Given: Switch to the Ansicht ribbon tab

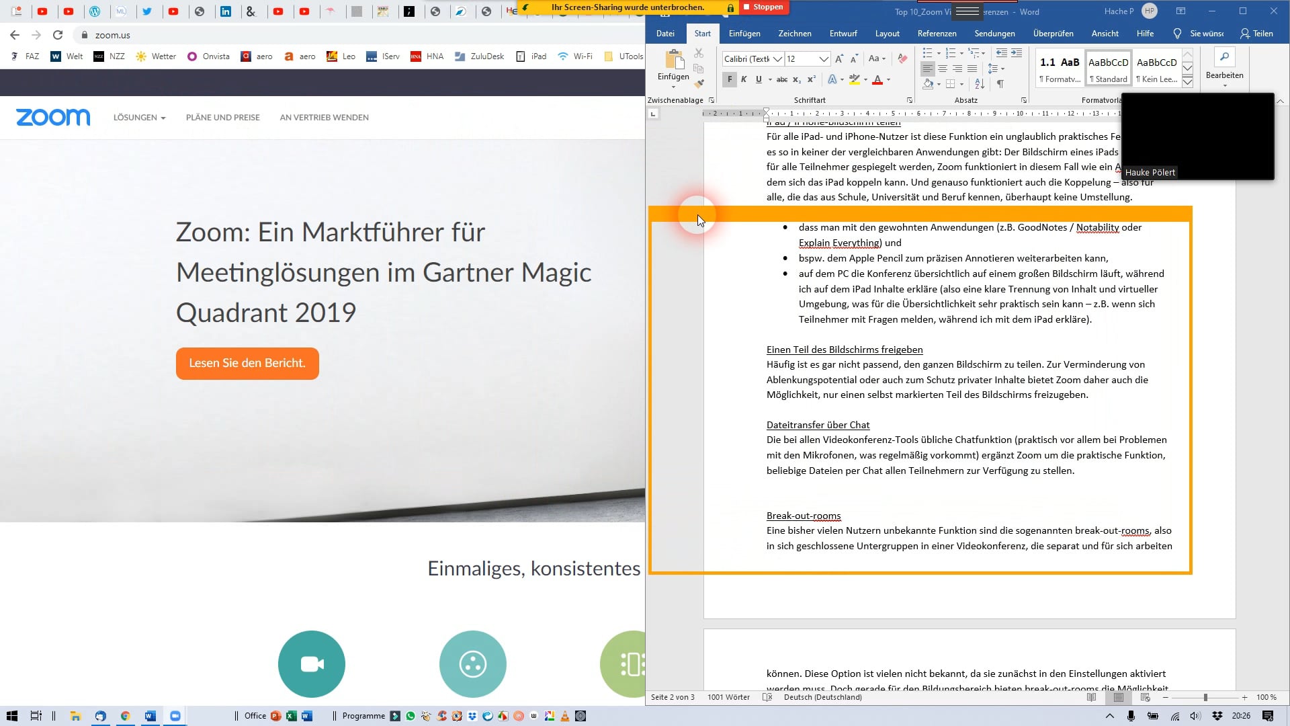Looking at the screenshot, I should tap(1105, 34).
